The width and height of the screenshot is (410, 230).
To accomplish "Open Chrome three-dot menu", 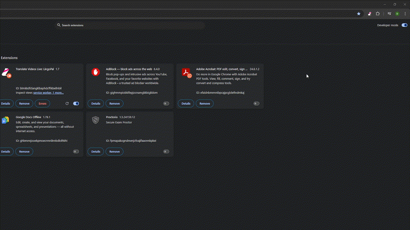I will point(405,14).
